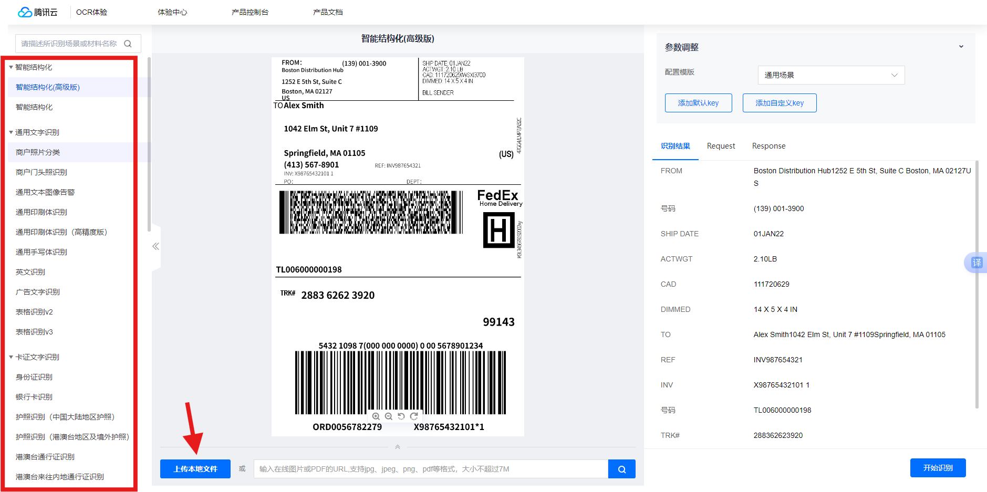Switch to the Request tab
987x492 pixels.
(x=721, y=146)
